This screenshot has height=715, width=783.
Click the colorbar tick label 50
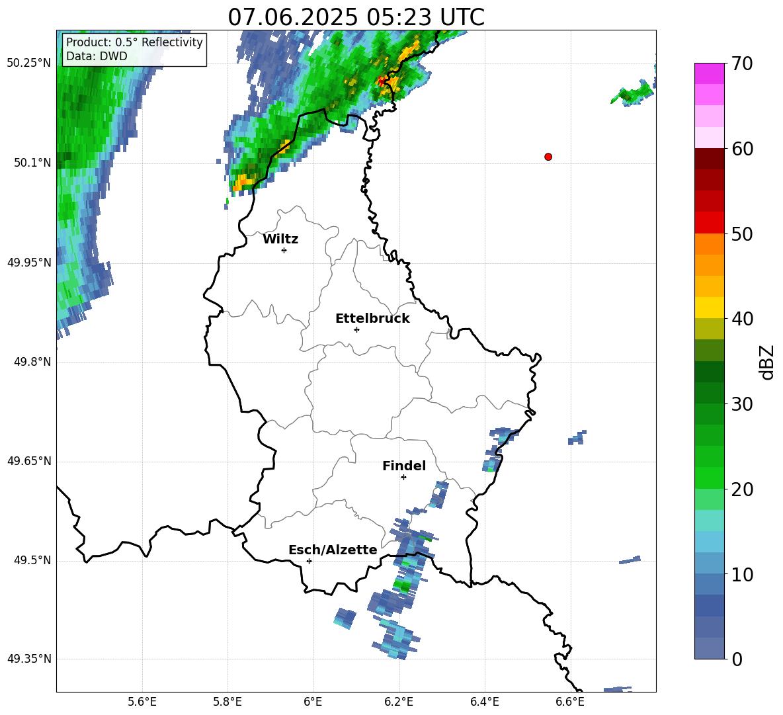point(742,234)
